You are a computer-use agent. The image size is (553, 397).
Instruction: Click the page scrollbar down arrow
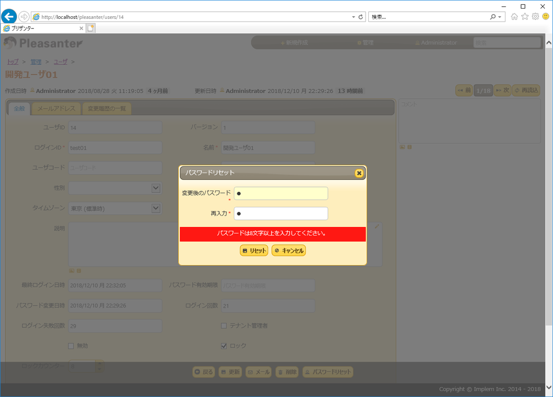549,388
